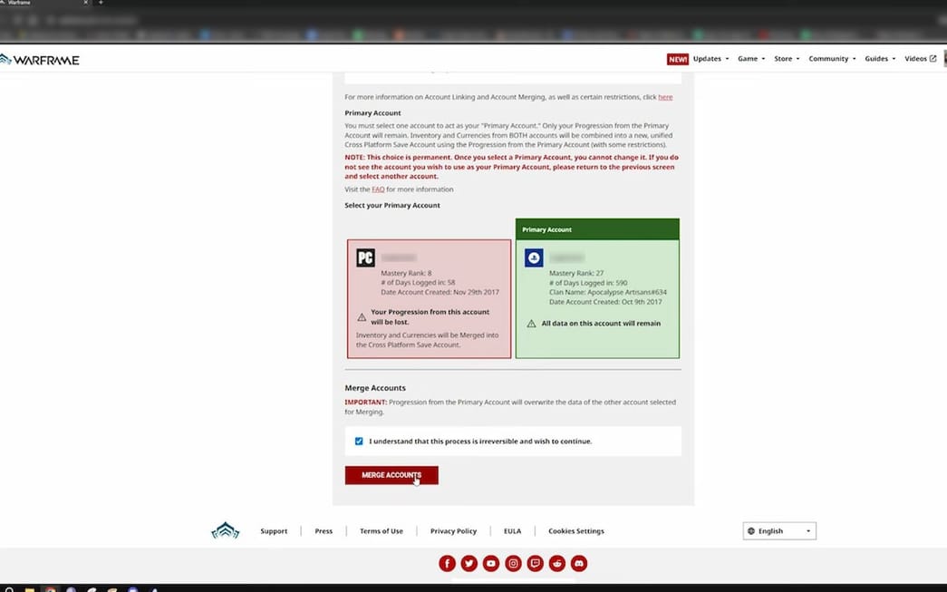The width and height of the screenshot is (947, 592).
Task: Expand the Community menu dropdown
Action: tap(832, 59)
